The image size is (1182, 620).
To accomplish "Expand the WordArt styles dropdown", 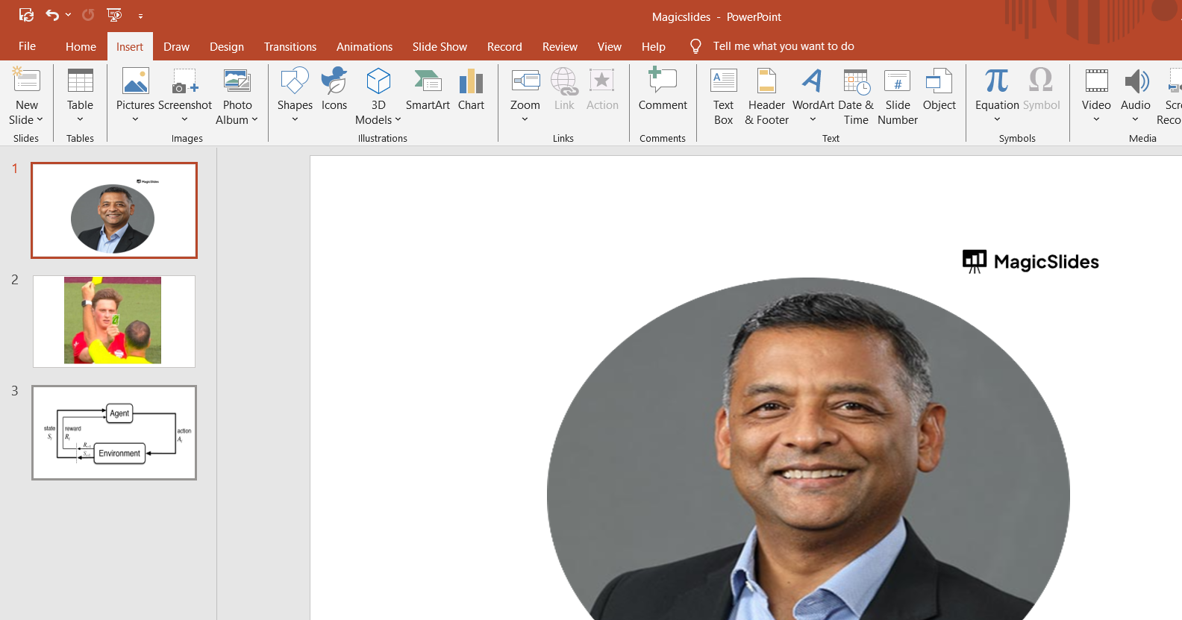I will coord(813,119).
